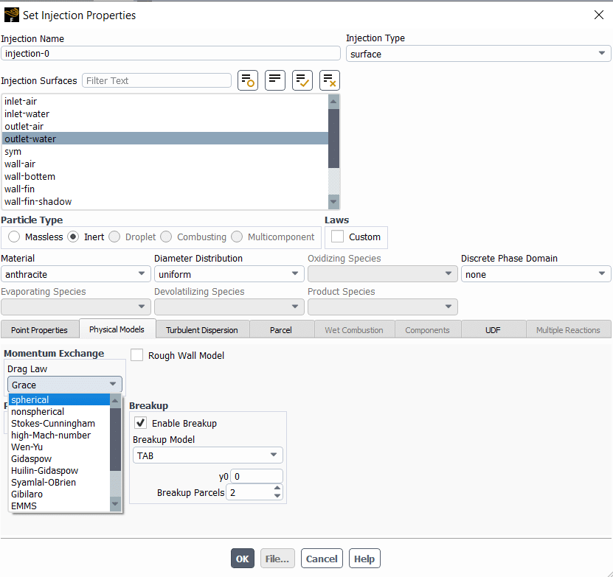
Task: Click the toggle tree view icon beside the filter
Action: (248, 80)
